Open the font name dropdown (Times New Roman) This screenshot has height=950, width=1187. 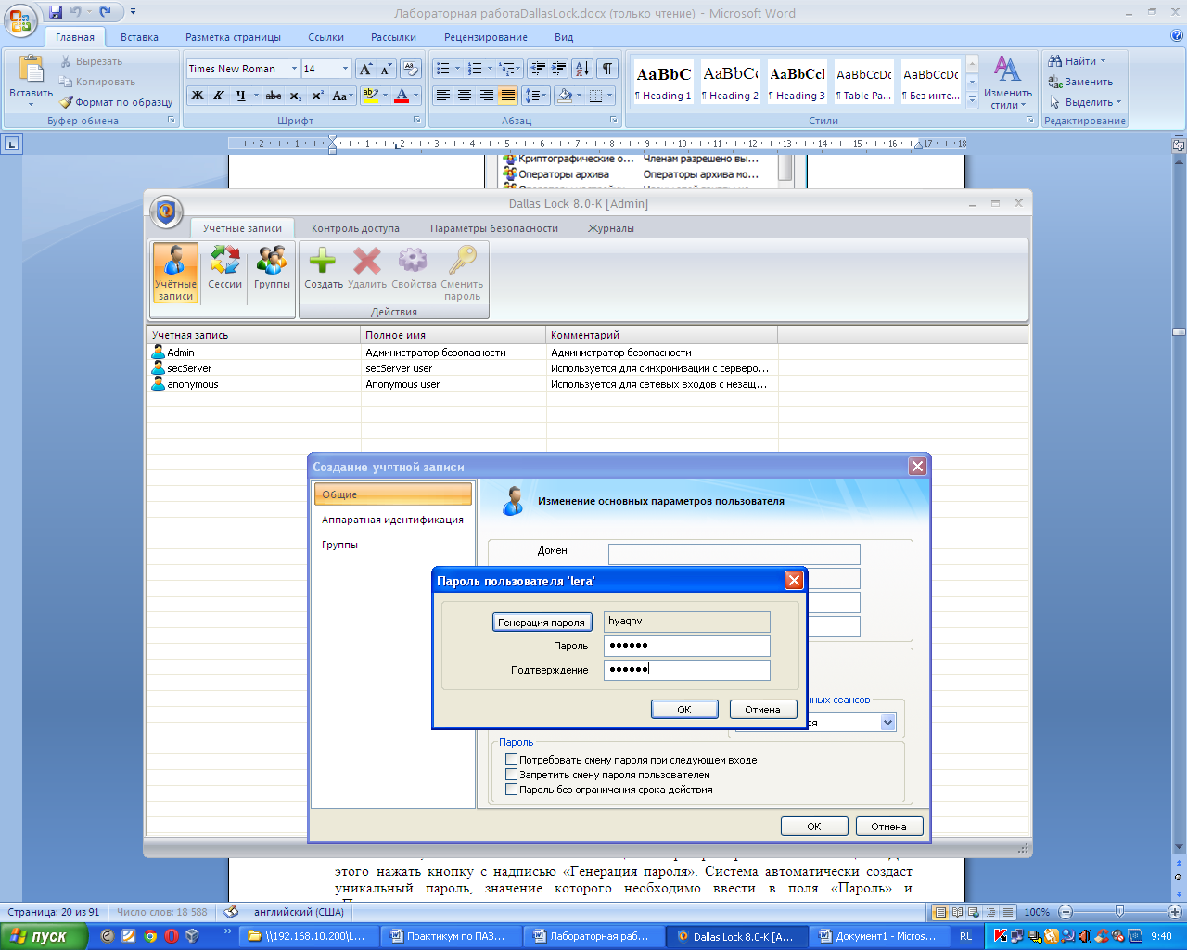coord(294,69)
